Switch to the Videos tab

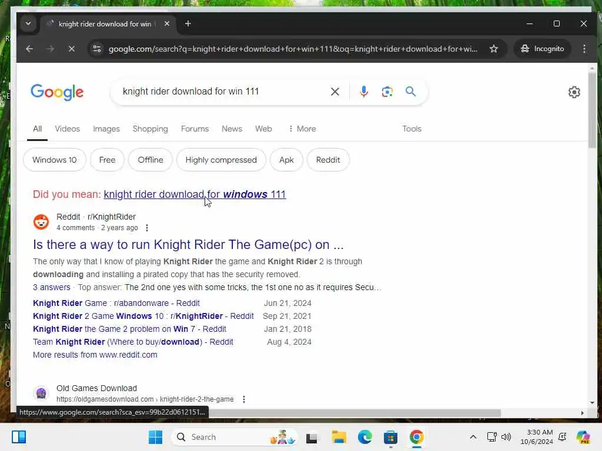[67, 129]
